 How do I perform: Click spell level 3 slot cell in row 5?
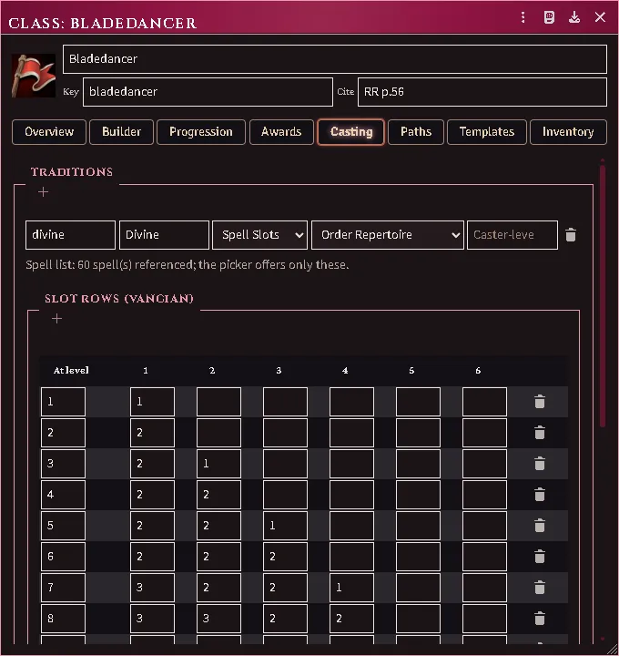tap(285, 526)
